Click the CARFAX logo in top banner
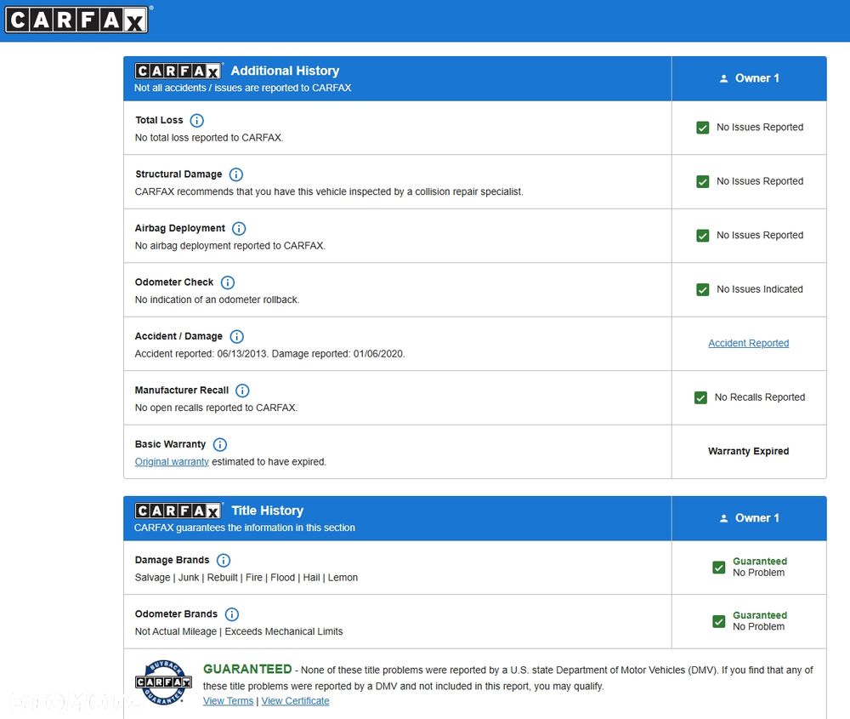Image resolution: width=850 pixels, height=719 pixels. click(x=76, y=20)
